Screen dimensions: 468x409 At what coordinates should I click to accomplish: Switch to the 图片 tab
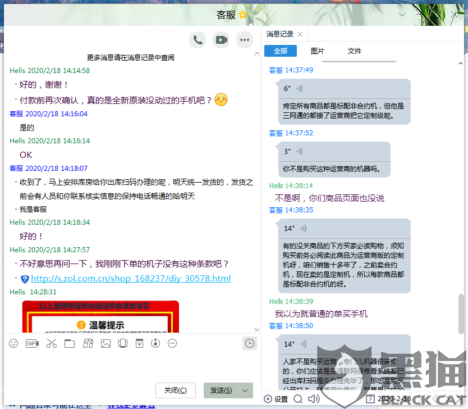pos(318,51)
